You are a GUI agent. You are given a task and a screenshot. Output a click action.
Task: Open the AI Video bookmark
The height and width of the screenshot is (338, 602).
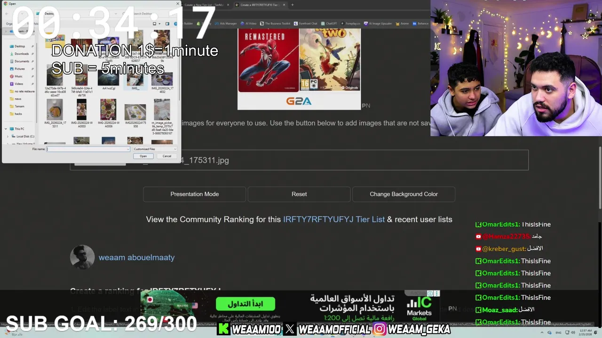click(x=248, y=23)
